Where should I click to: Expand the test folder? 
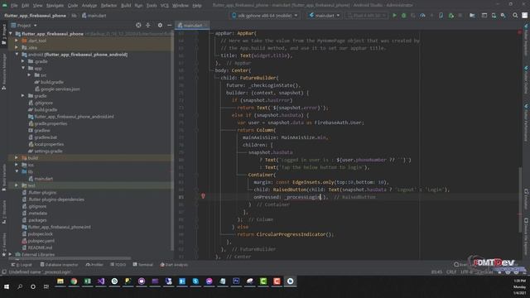tap(17, 185)
